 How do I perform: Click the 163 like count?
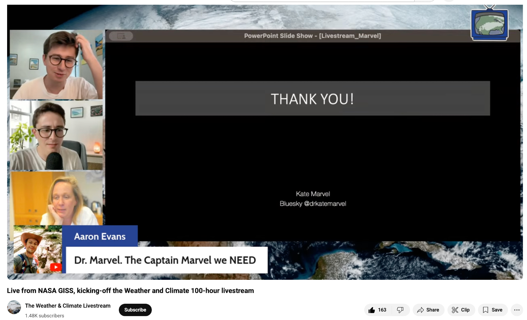(382, 310)
